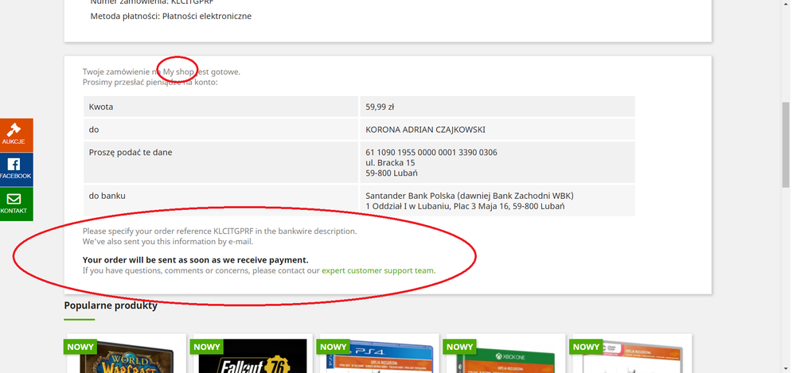Click the page vertical scrollbar thumb
The width and height of the screenshot is (796, 373).
(786, 145)
